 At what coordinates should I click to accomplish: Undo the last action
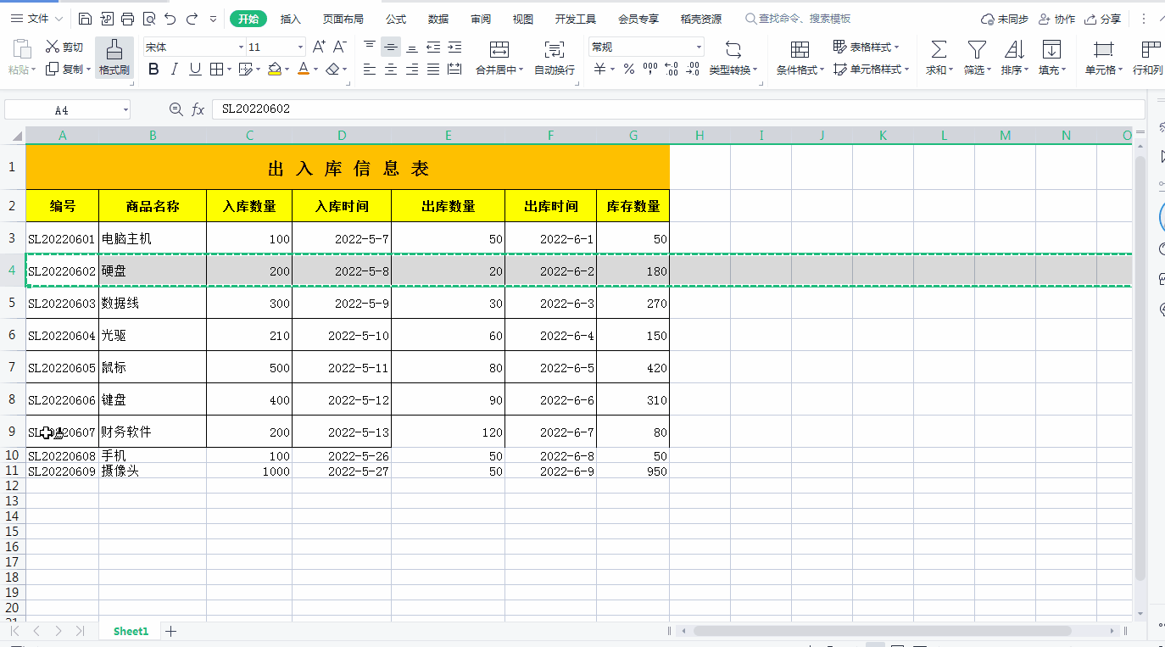[x=170, y=19]
